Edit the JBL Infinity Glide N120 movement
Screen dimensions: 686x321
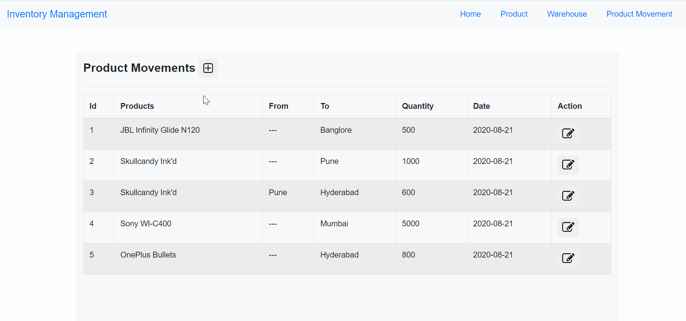[568, 133]
